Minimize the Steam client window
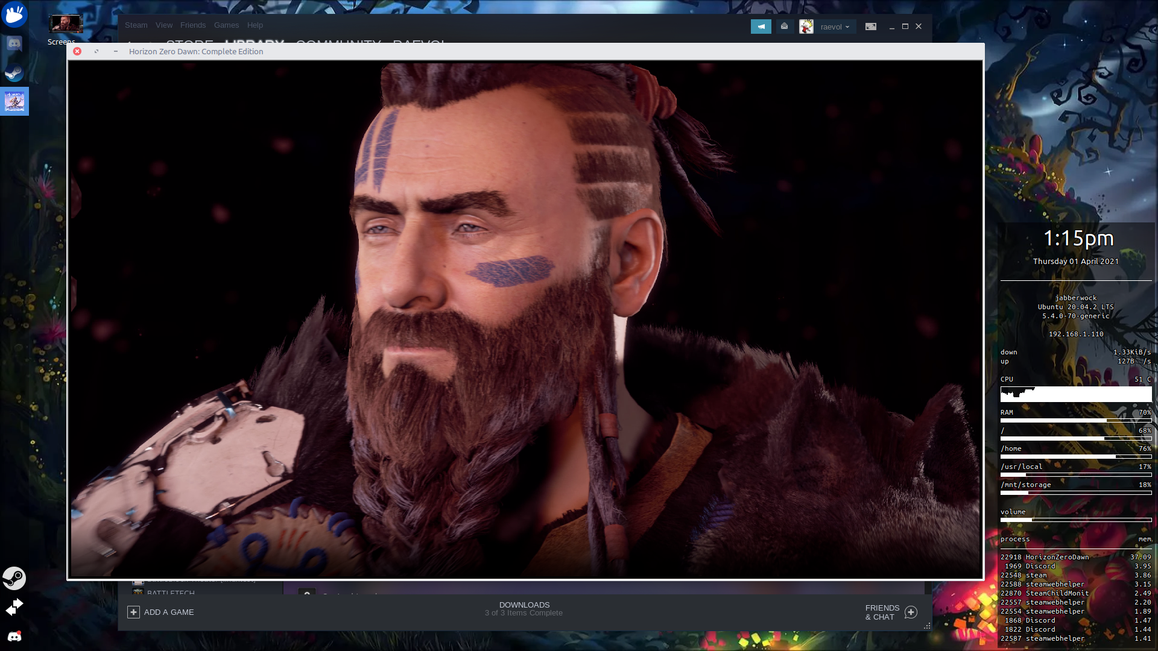Image resolution: width=1158 pixels, height=651 pixels. pyautogui.click(x=892, y=27)
